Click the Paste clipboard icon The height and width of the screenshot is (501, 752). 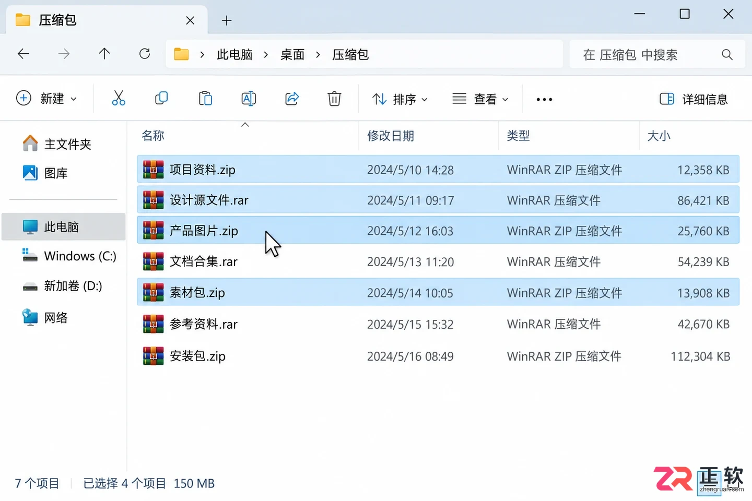(x=205, y=98)
